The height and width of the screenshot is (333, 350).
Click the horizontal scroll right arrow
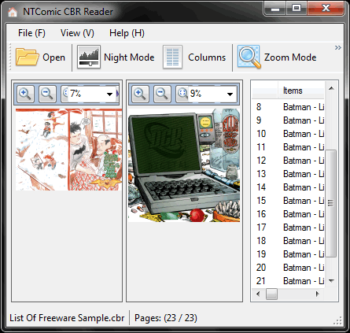318,294
